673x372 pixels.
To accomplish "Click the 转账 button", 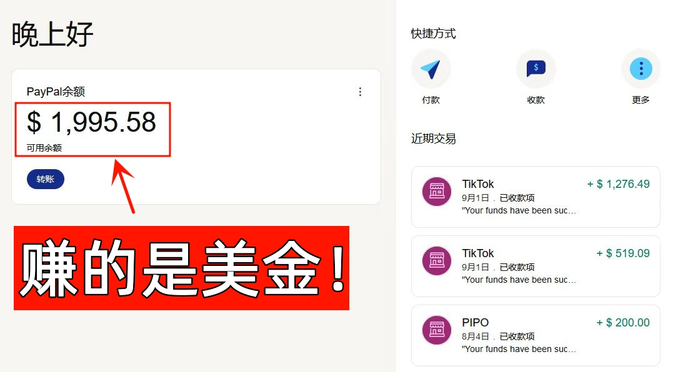I will click(46, 179).
